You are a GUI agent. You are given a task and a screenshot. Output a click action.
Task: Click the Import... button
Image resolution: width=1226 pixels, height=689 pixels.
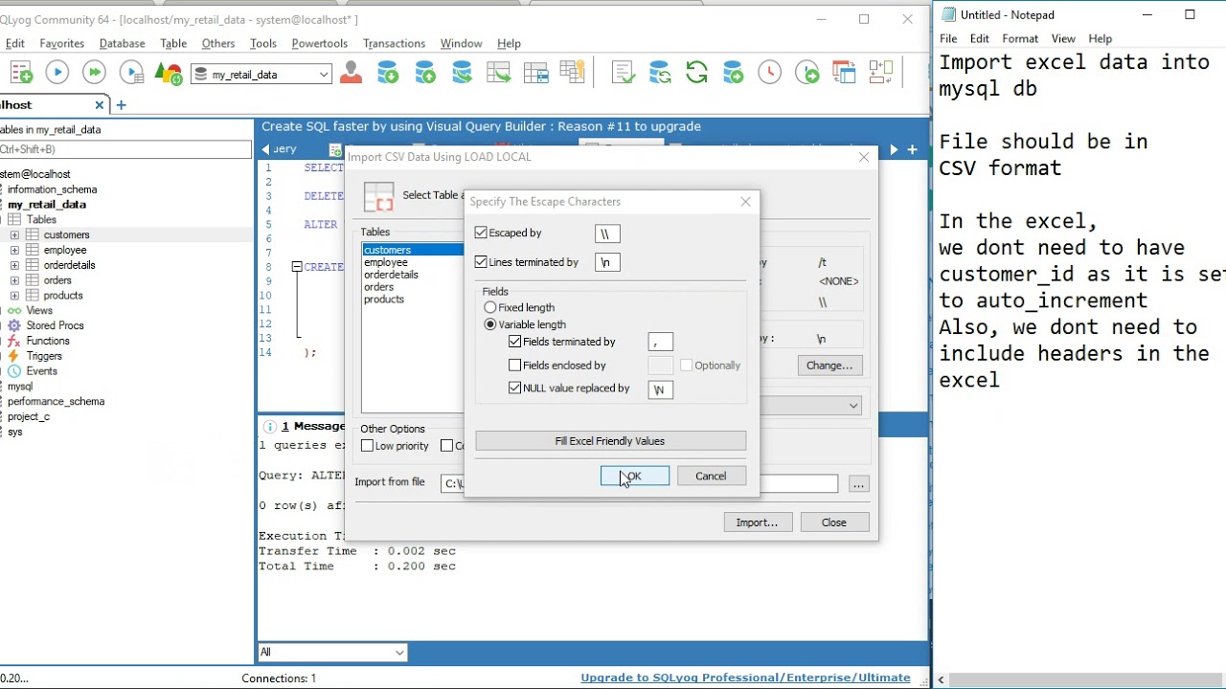[757, 522]
